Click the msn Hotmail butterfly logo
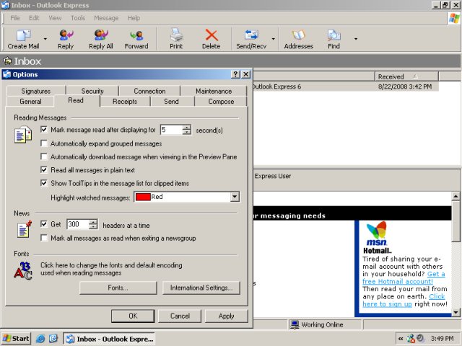The image size is (462, 346). 376,231
